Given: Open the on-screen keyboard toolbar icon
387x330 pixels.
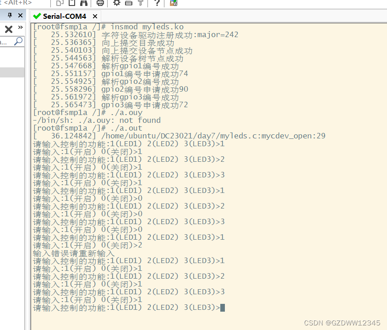Looking at the screenshot, I should pos(128,4).
